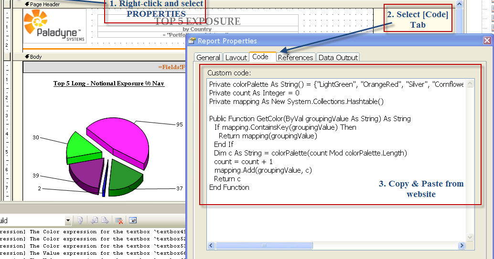Viewport: 494px width, 259px height.
Task: Click the 'count = count + 1' line
Action: pos(243,162)
